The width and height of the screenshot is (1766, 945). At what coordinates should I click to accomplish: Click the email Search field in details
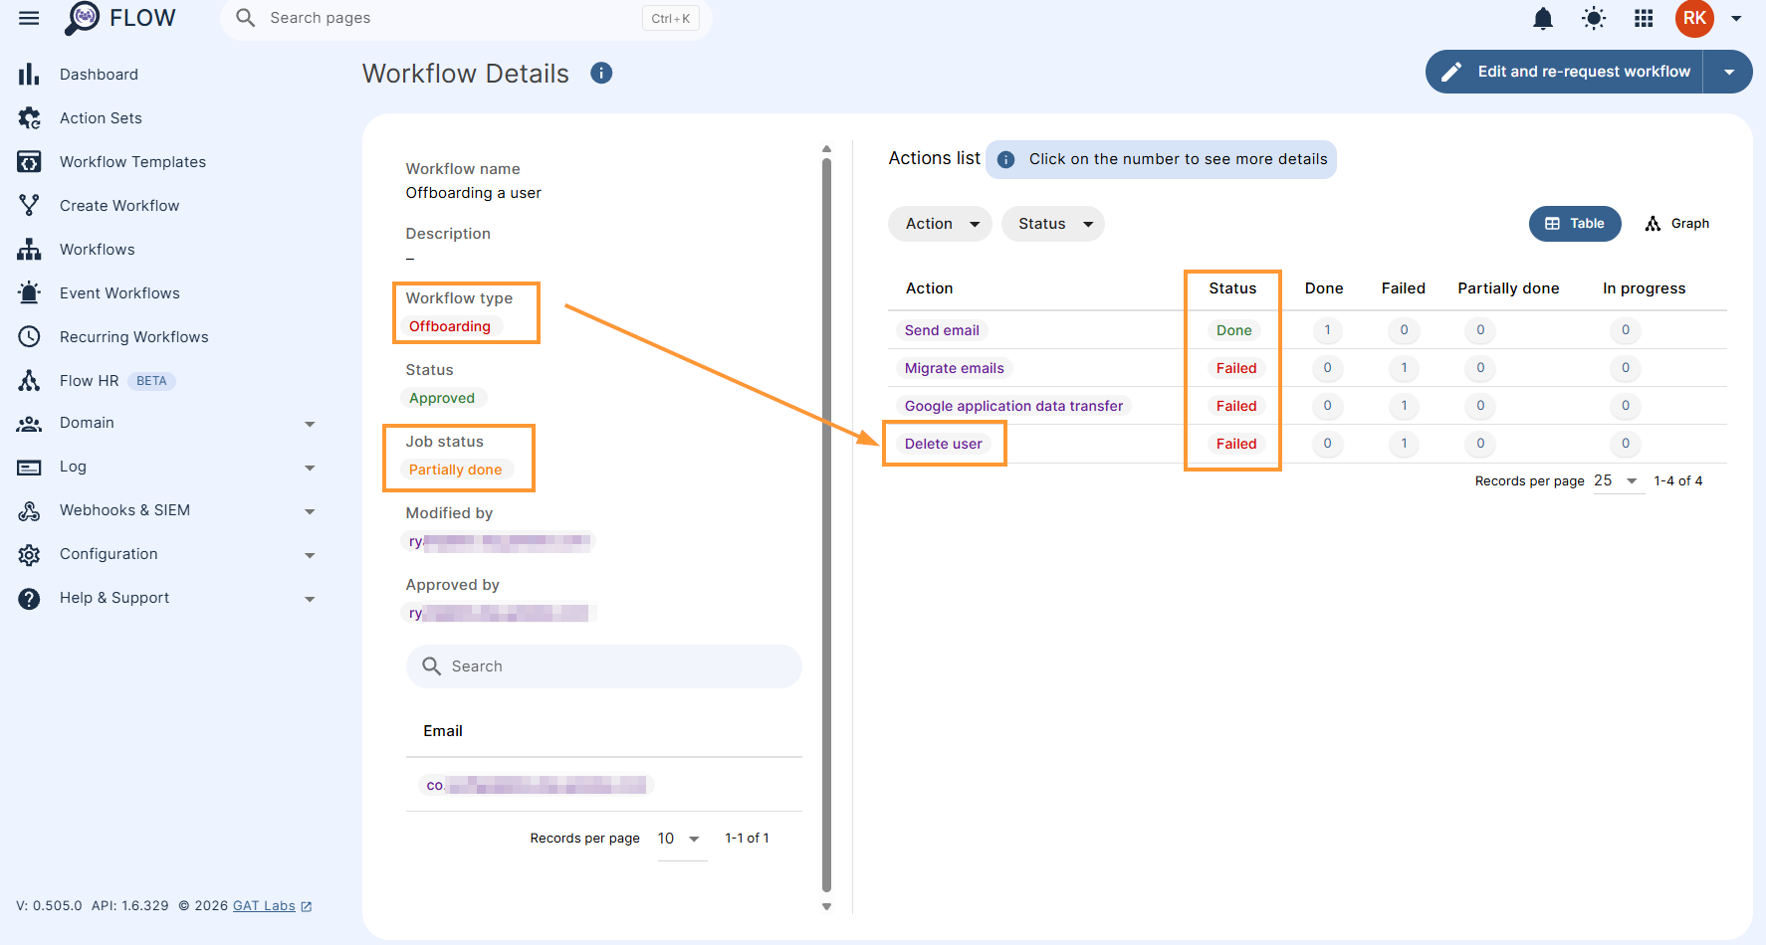click(603, 666)
